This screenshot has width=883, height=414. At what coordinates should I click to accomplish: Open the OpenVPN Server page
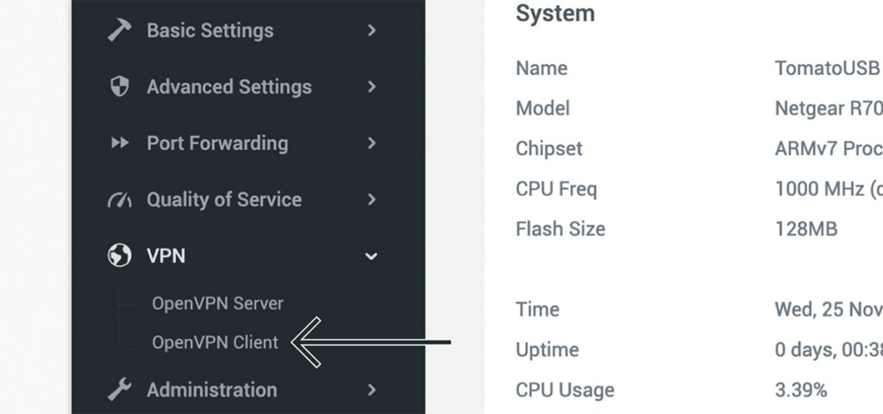(217, 304)
